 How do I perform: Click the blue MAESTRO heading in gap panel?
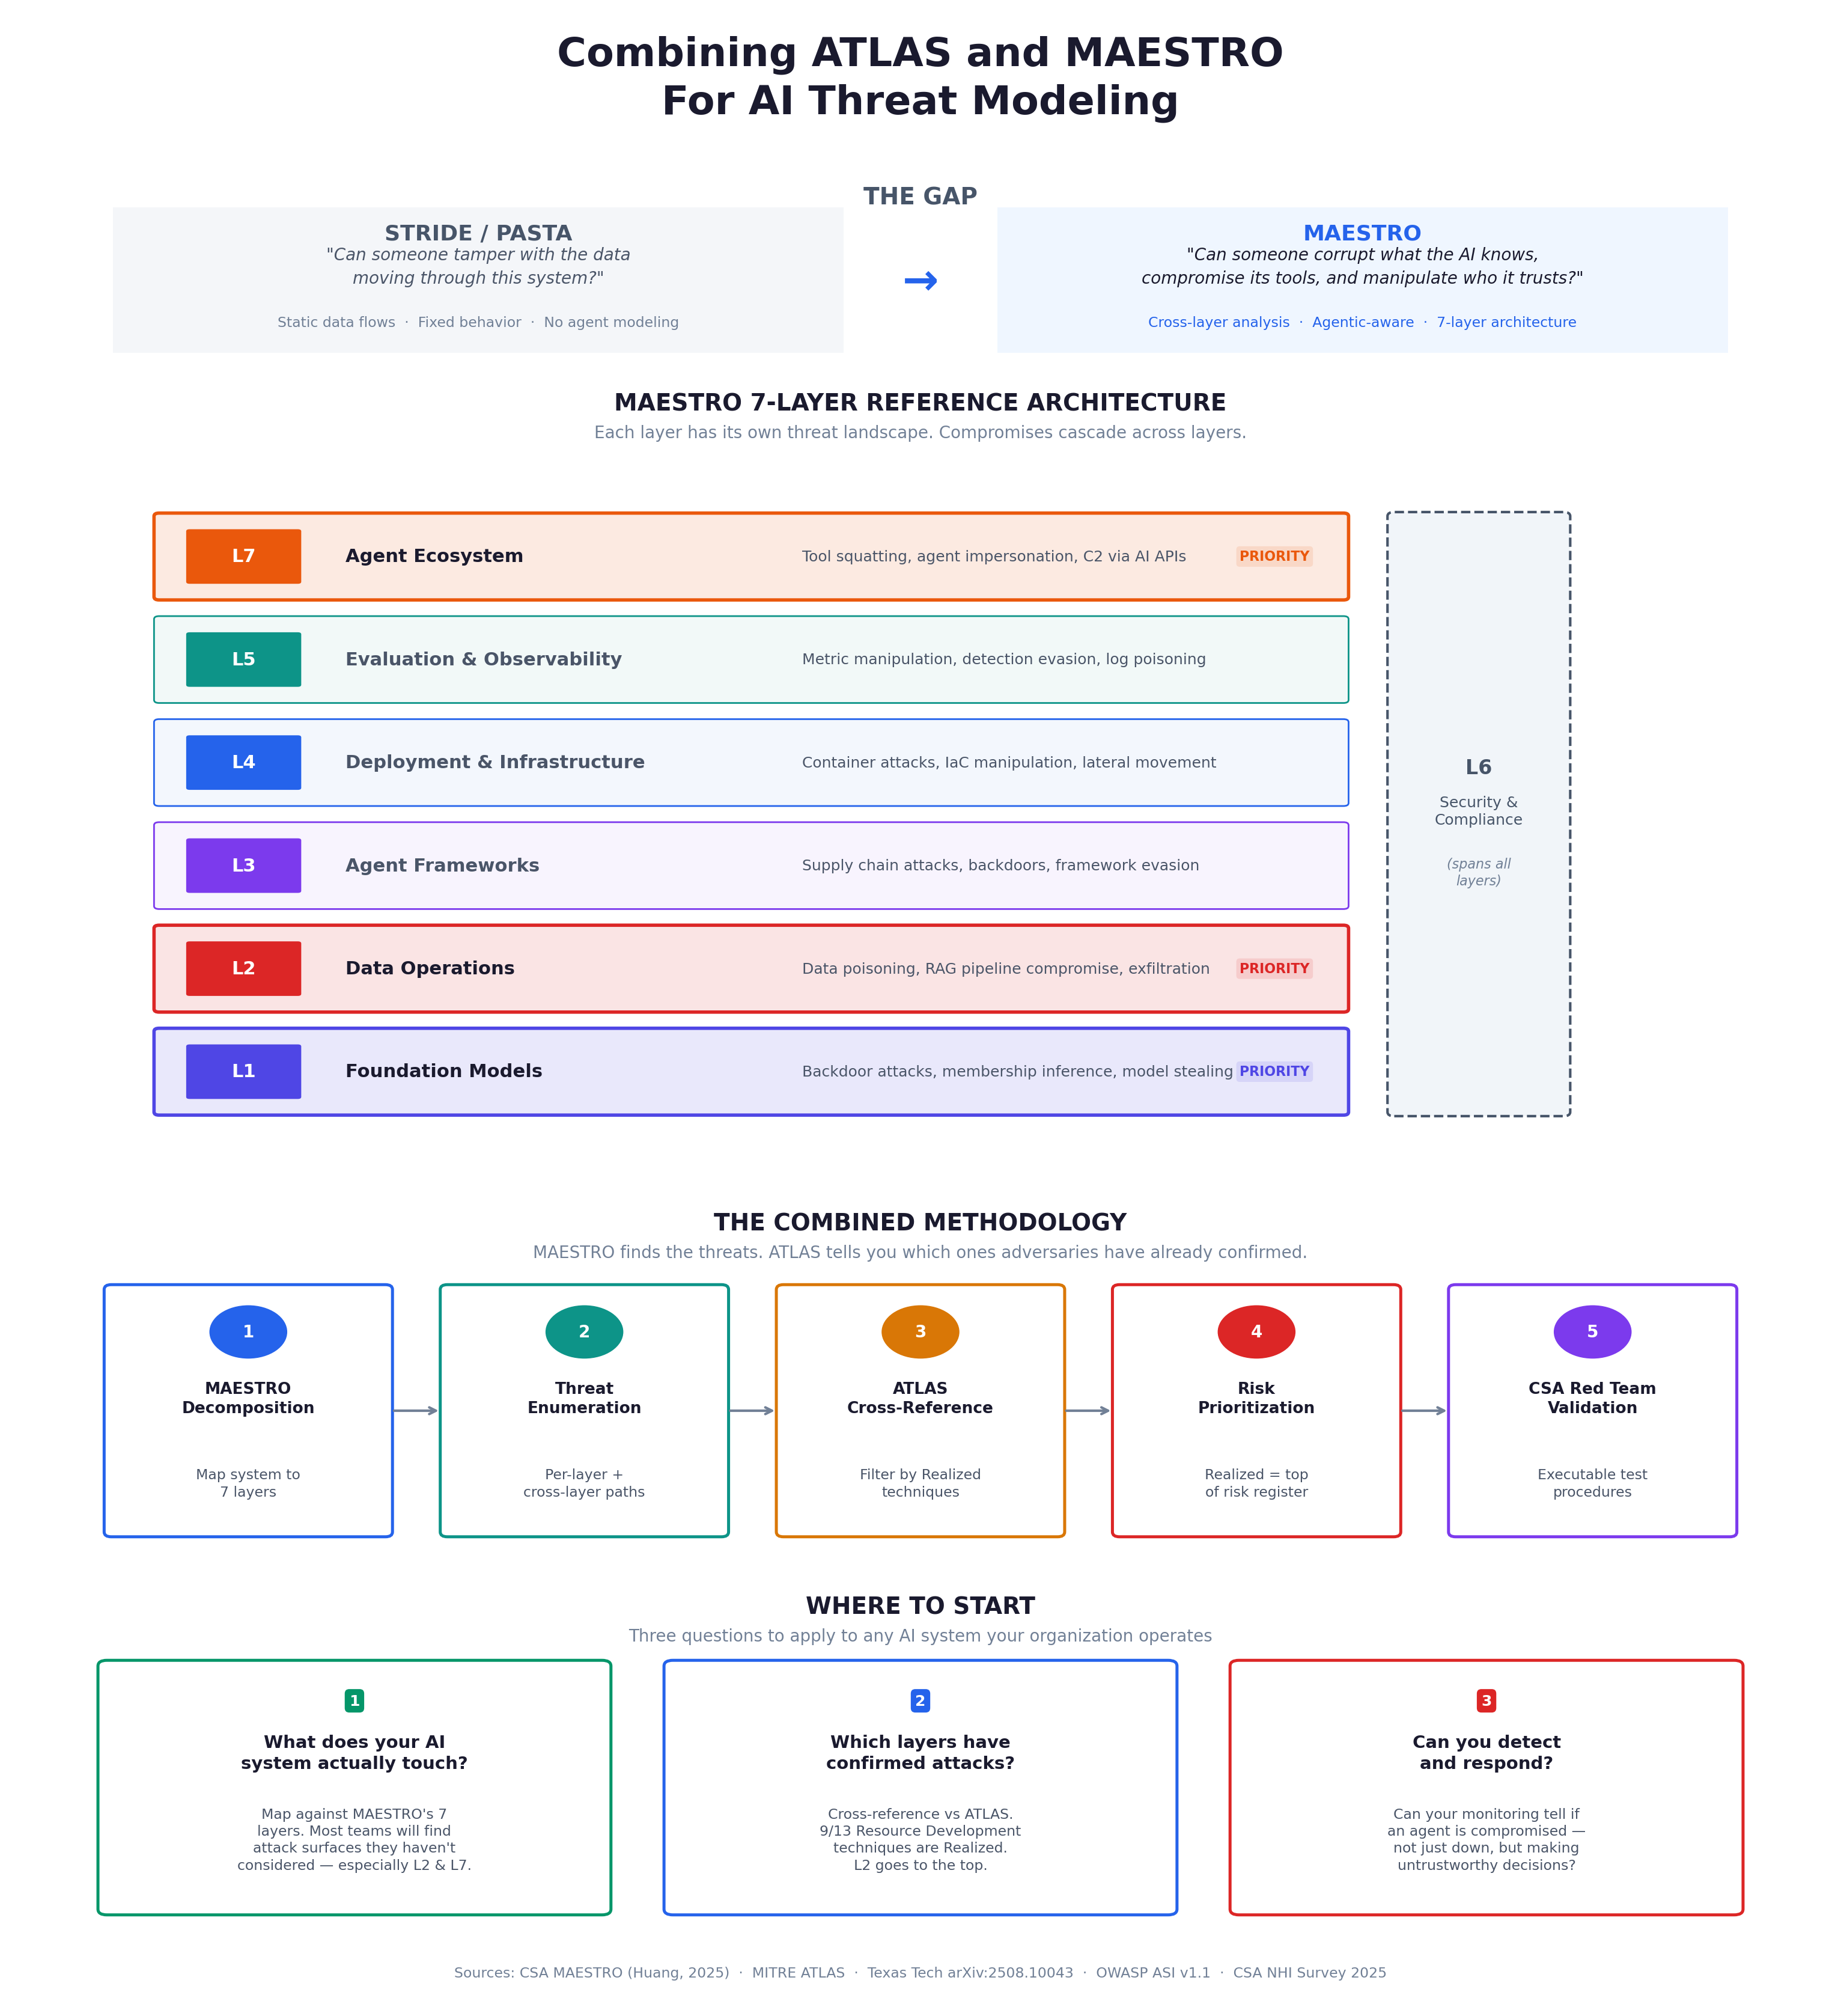point(1362,233)
